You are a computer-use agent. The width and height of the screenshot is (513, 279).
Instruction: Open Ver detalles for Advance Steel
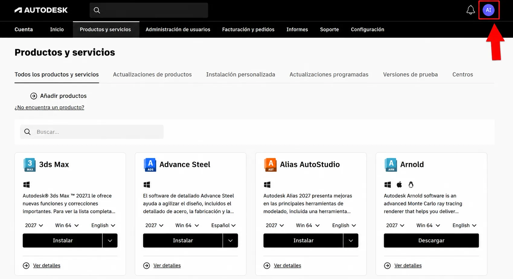(x=167, y=265)
